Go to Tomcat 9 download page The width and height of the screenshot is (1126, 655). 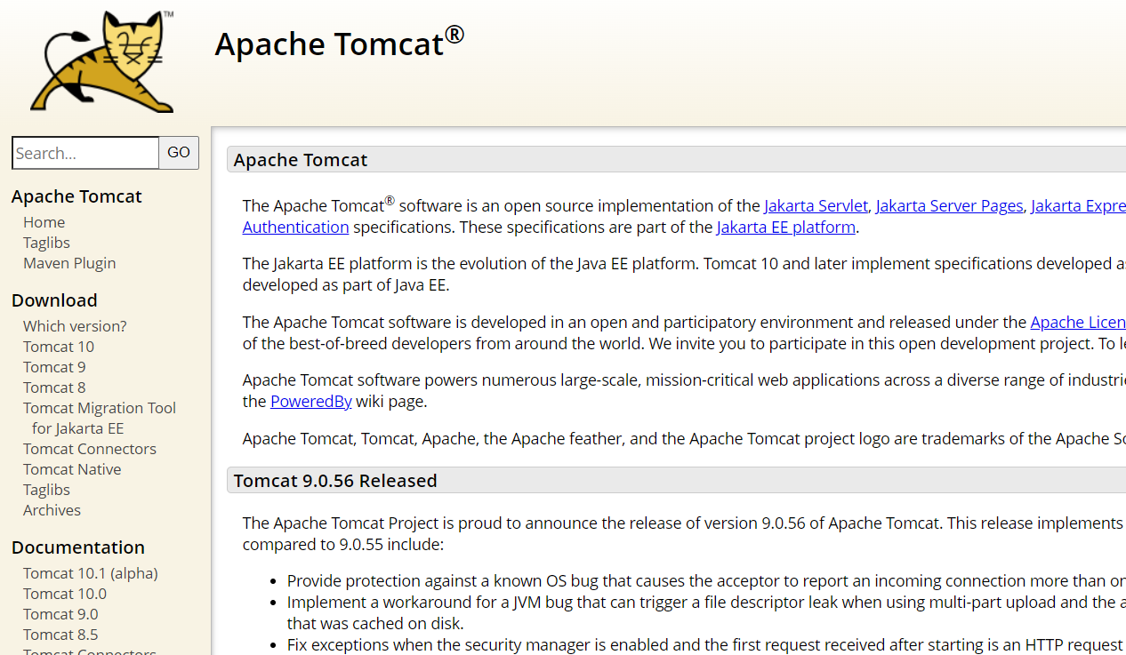pos(54,367)
